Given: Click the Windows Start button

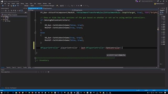Looking at the screenshot, I should (2, 93).
